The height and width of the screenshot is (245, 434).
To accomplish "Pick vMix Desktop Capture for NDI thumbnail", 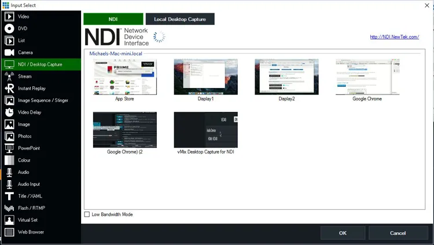I will click(205, 130).
